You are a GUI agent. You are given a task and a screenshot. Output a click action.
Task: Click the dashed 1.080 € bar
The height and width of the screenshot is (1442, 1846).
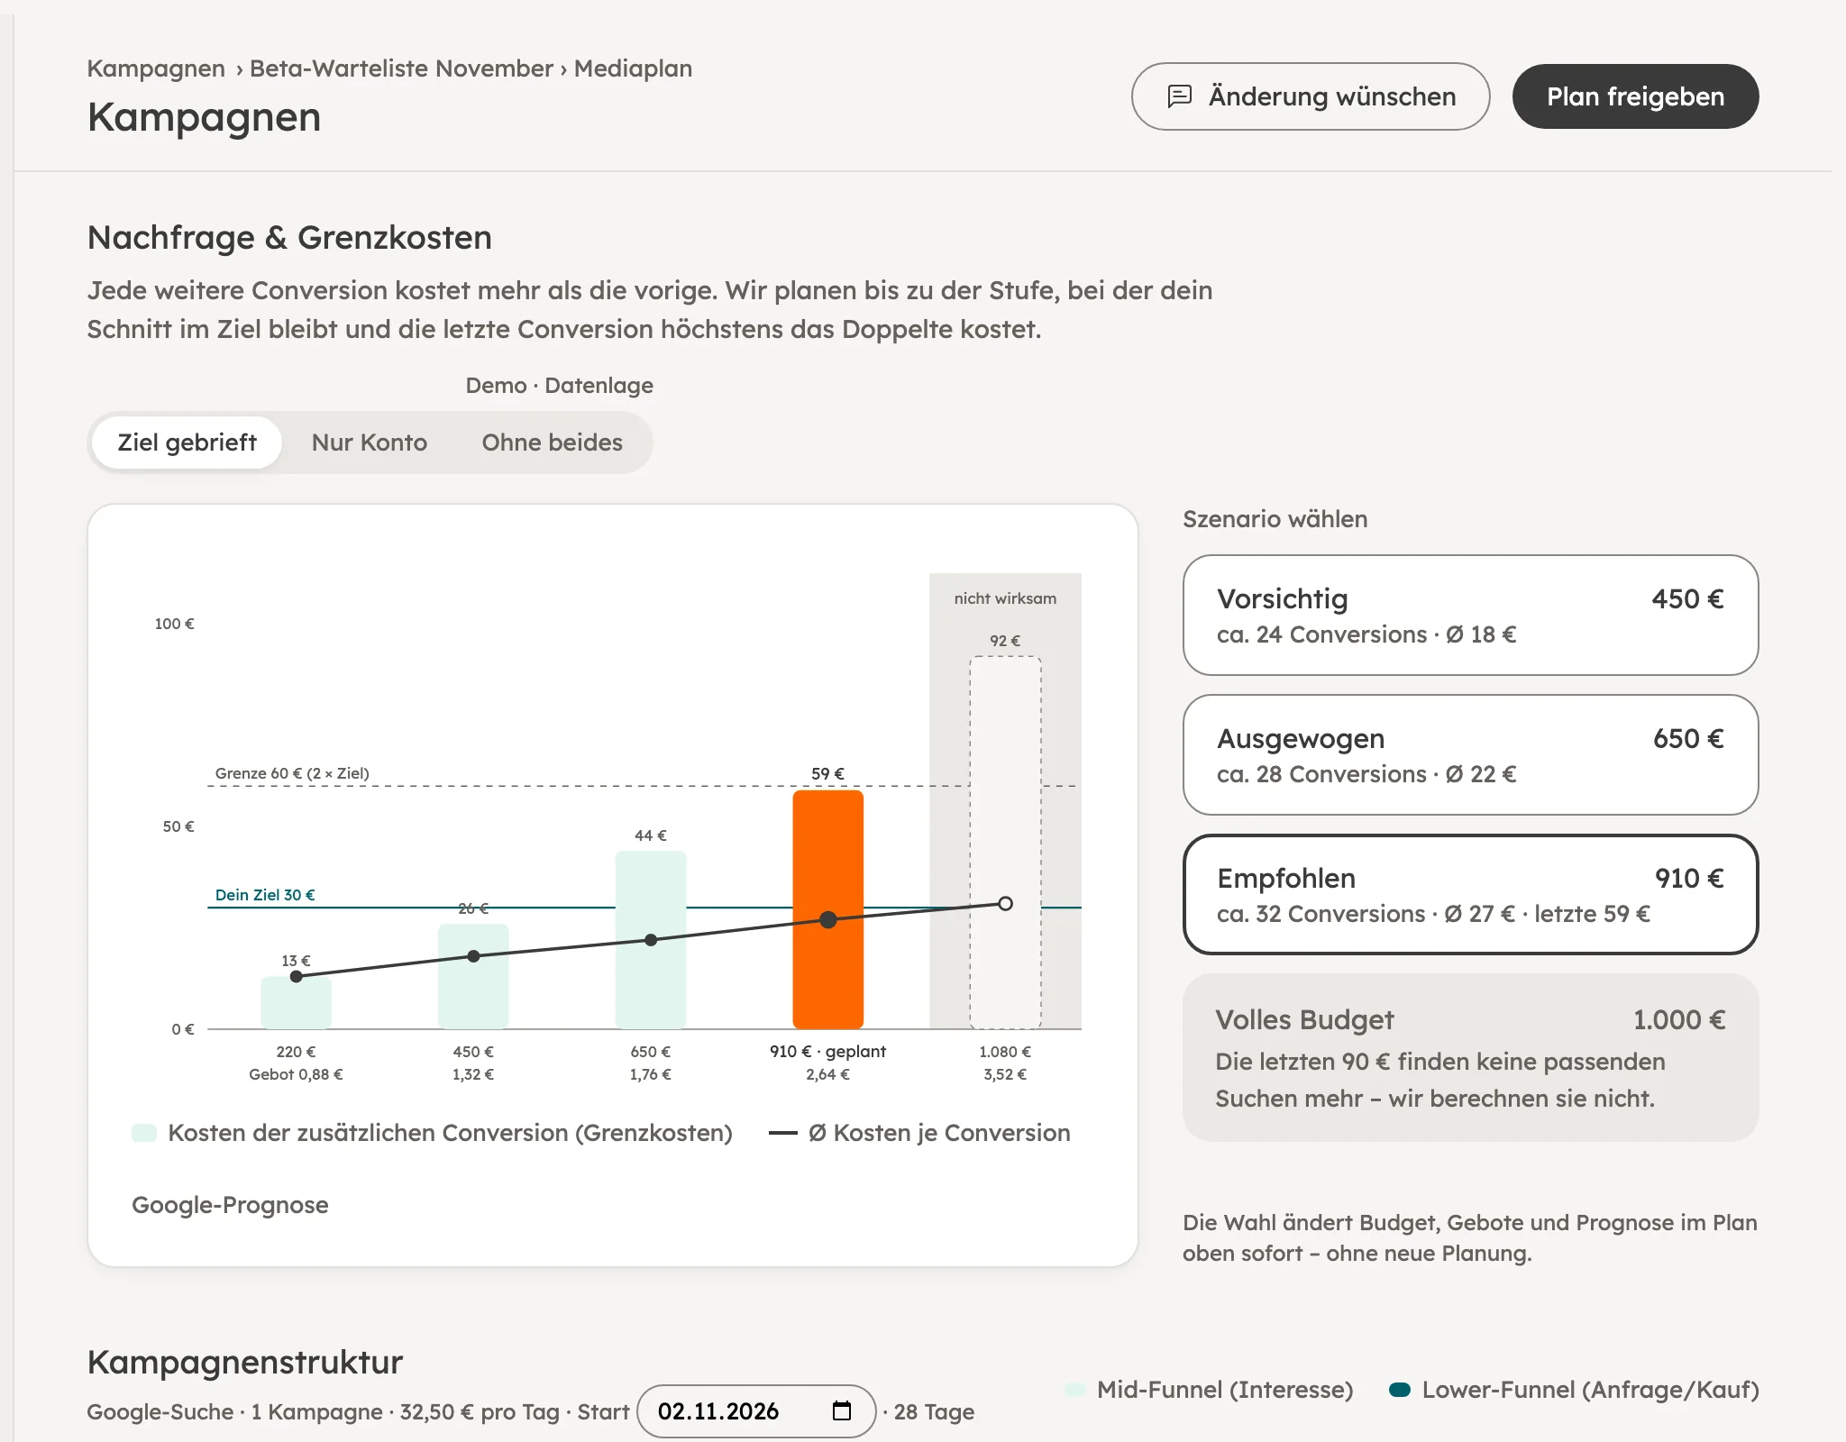click(1005, 843)
